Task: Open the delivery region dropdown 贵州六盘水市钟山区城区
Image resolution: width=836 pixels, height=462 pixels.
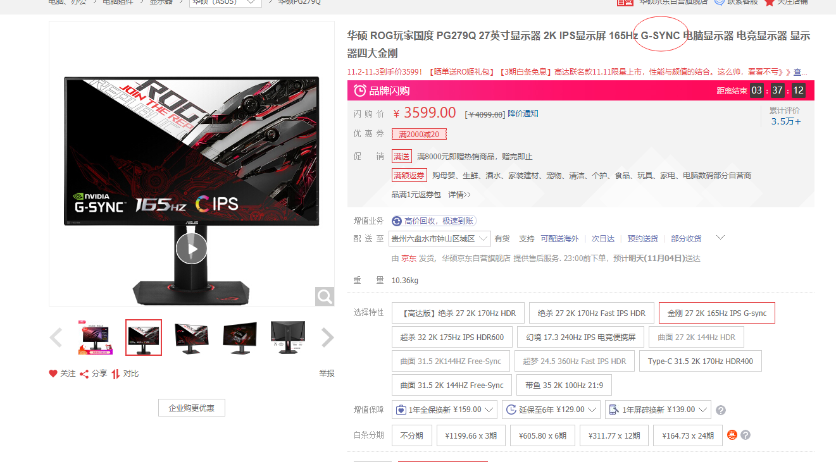Action: tap(440, 238)
